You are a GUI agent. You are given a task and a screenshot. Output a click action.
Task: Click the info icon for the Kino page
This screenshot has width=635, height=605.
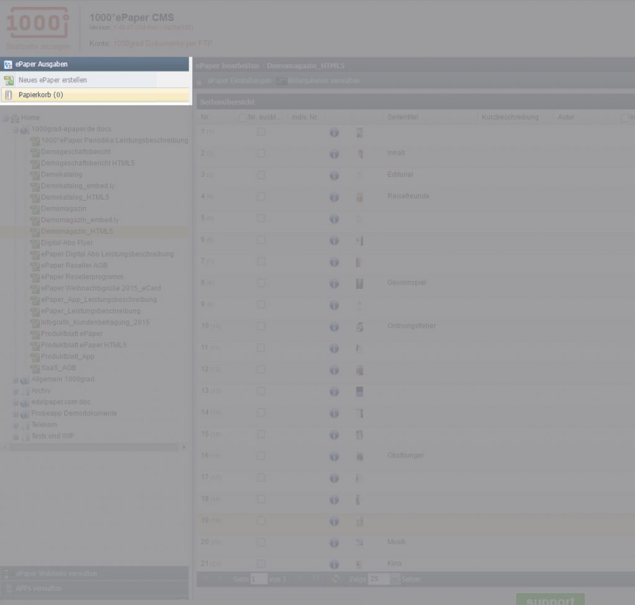click(x=334, y=564)
